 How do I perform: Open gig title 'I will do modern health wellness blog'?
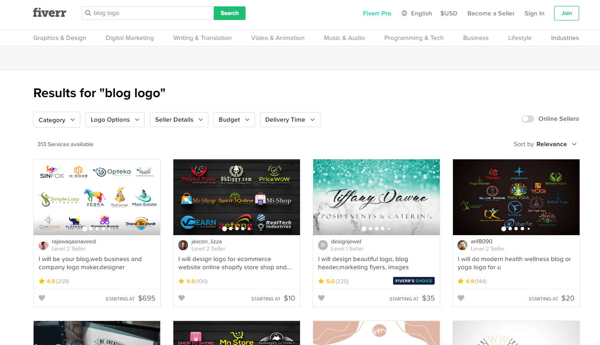click(514, 263)
